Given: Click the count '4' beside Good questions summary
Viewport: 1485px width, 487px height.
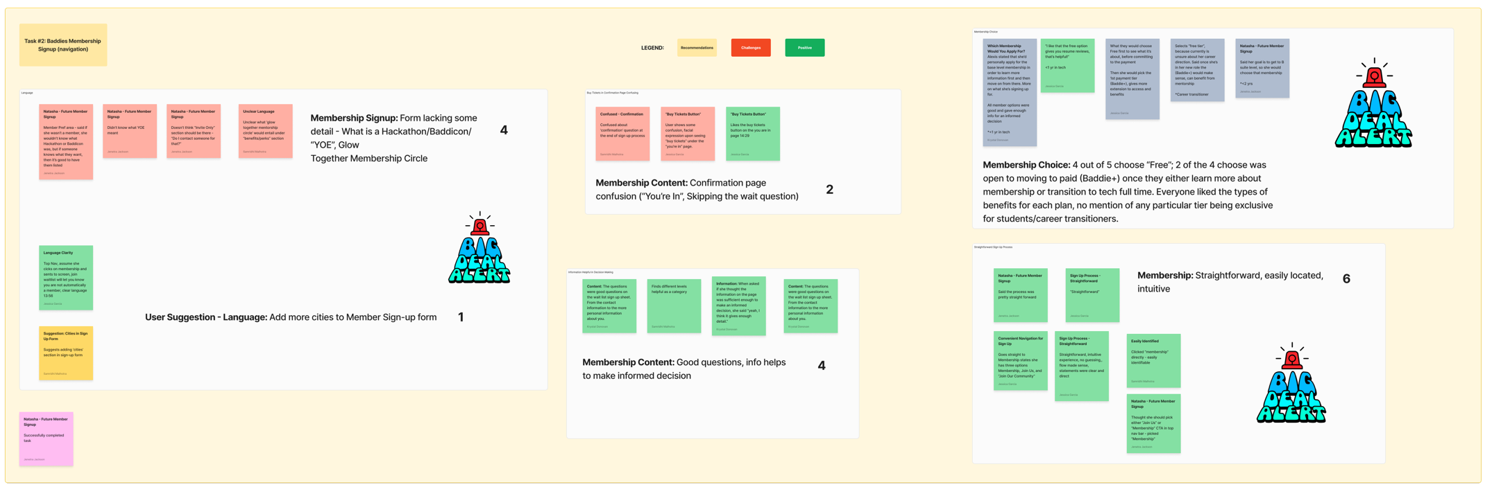Looking at the screenshot, I should pyautogui.click(x=822, y=366).
